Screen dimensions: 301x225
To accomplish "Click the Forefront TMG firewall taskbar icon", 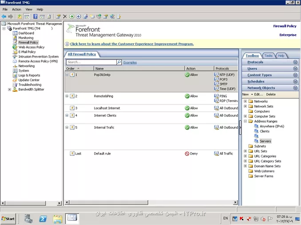I will [72, 218].
